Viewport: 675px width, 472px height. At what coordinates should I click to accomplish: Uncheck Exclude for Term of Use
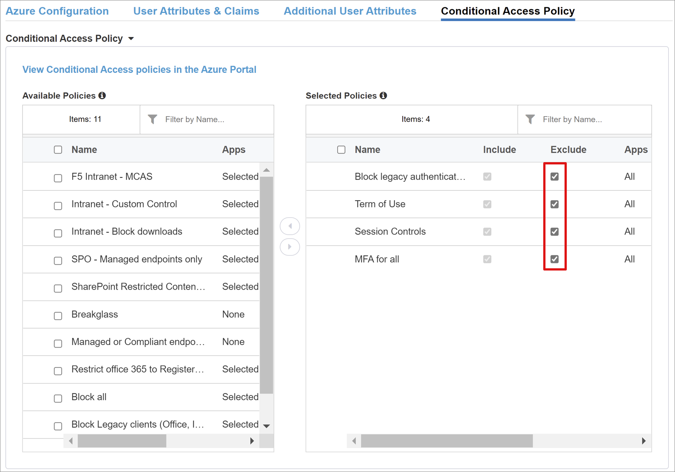(555, 204)
